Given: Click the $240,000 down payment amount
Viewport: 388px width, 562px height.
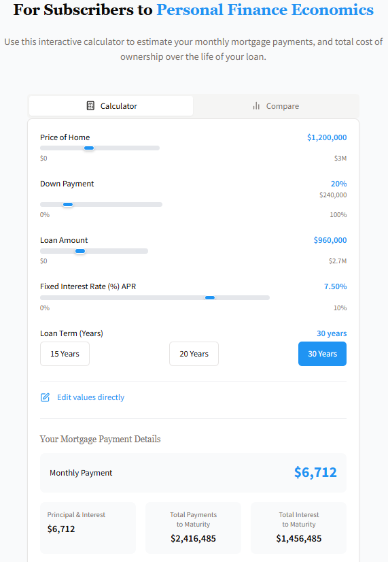Looking at the screenshot, I should 333,195.
